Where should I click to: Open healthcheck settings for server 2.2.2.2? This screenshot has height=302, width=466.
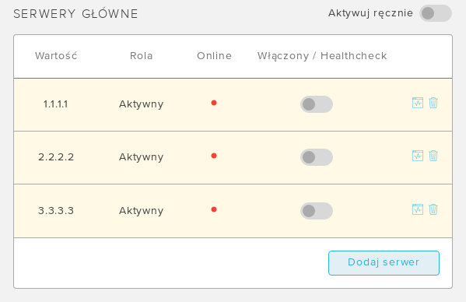[x=418, y=156]
